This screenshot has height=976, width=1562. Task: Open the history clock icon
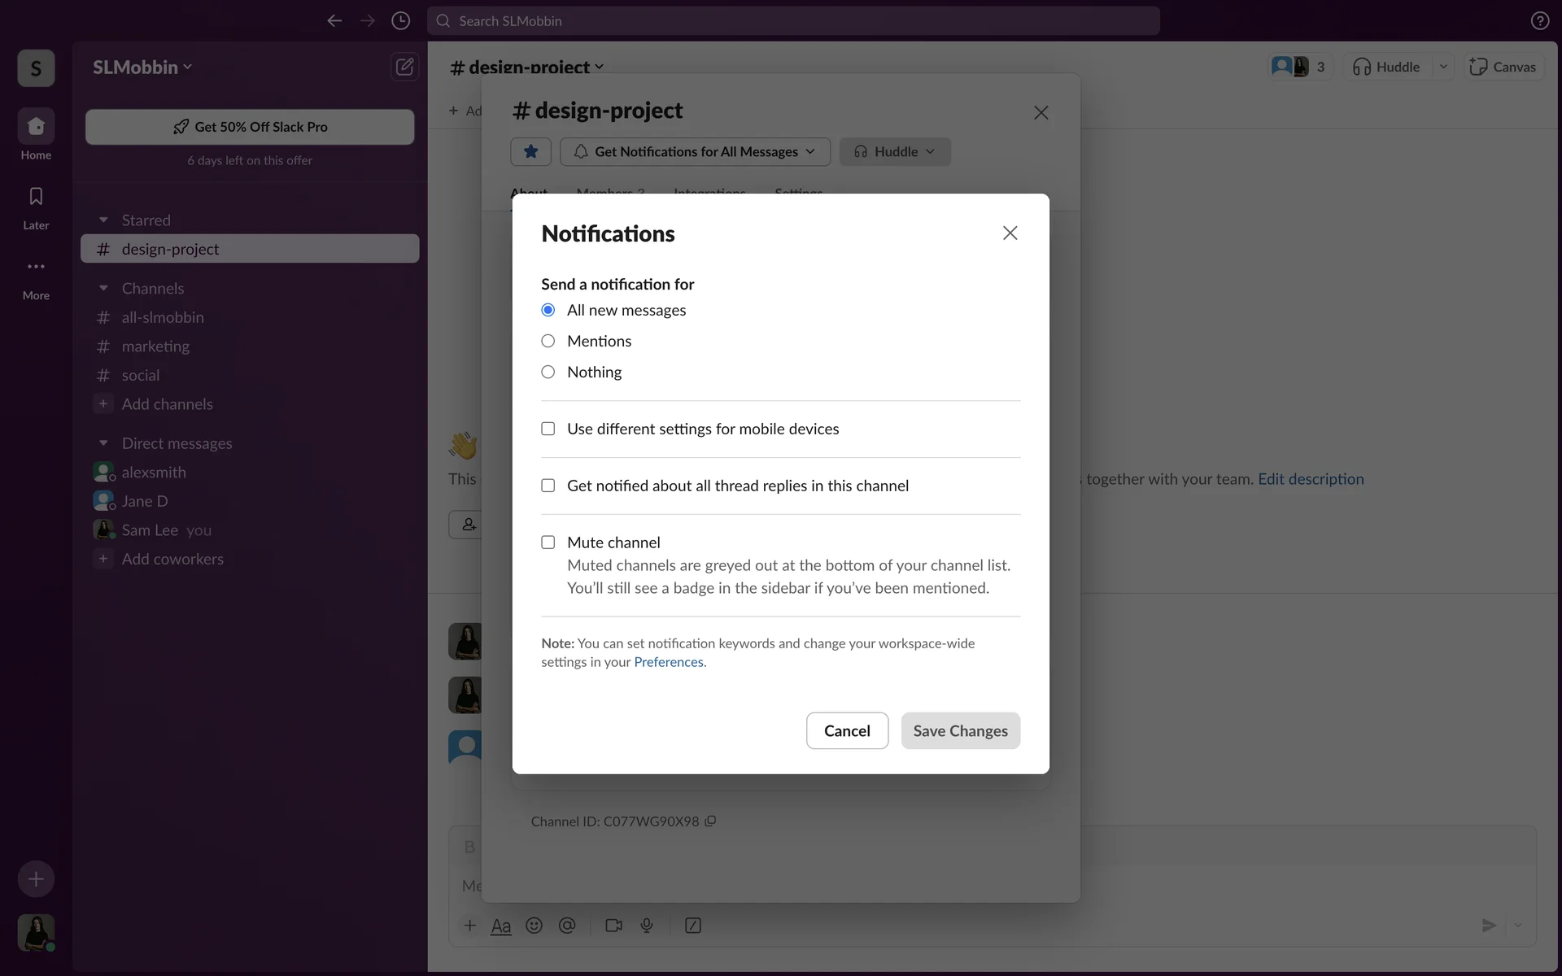pyautogui.click(x=400, y=21)
